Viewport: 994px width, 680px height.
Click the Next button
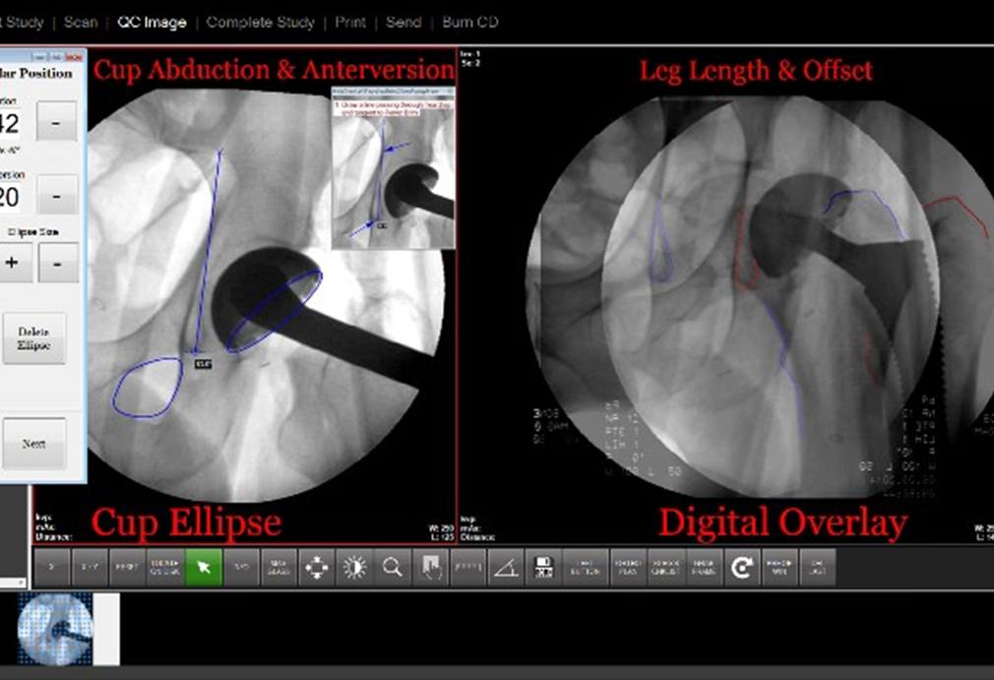click(33, 444)
